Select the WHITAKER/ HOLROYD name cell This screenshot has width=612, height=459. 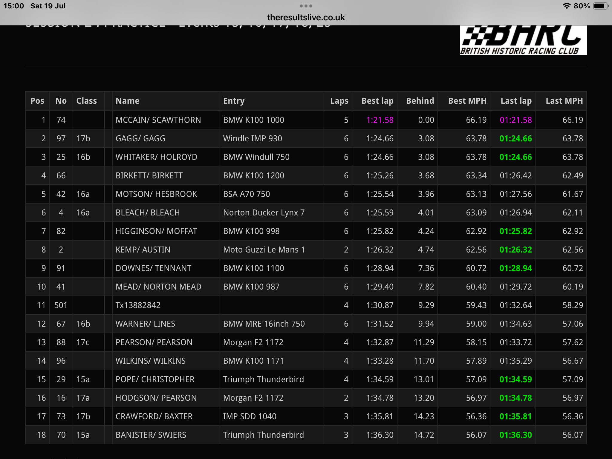click(166, 157)
